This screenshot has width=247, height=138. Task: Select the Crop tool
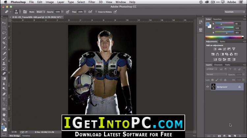[4, 43]
